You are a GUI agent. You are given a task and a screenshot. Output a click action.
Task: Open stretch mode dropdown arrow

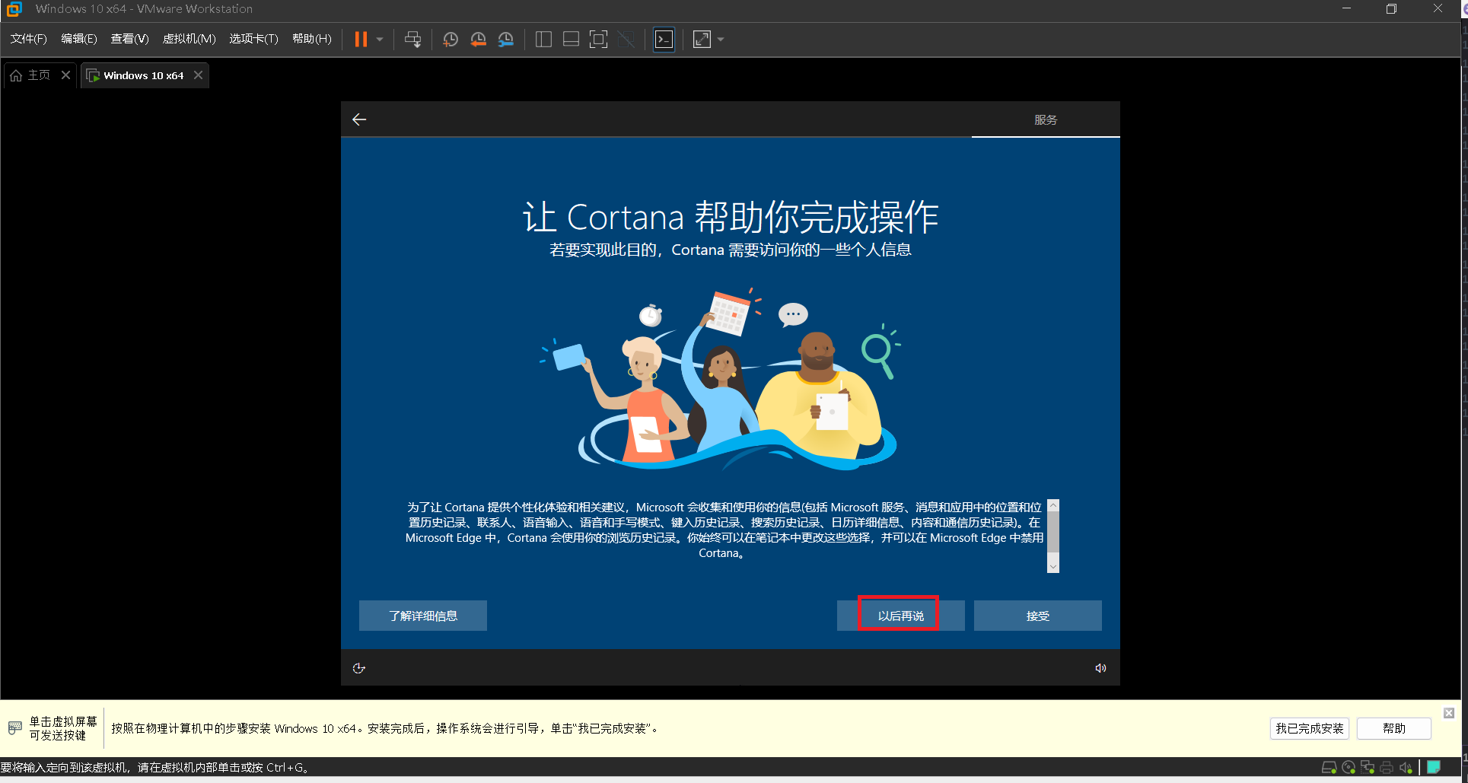click(721, 40)
